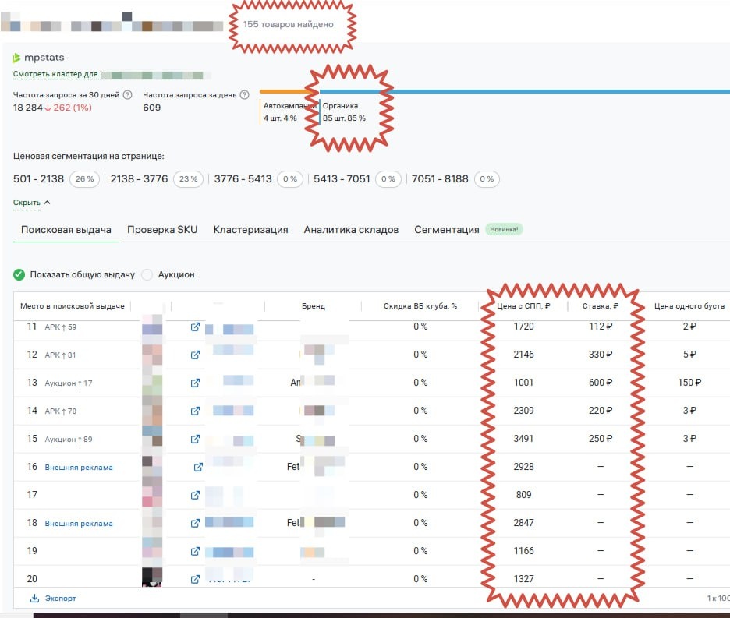Click product thumbnail in row 20
730x618 pixels.
point(152,577)
